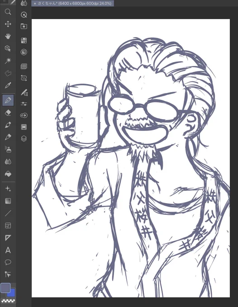
Task: Select the Eraser tool
Action: 8,113
